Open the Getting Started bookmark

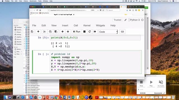pyautogui.click(x=44, y=13)
